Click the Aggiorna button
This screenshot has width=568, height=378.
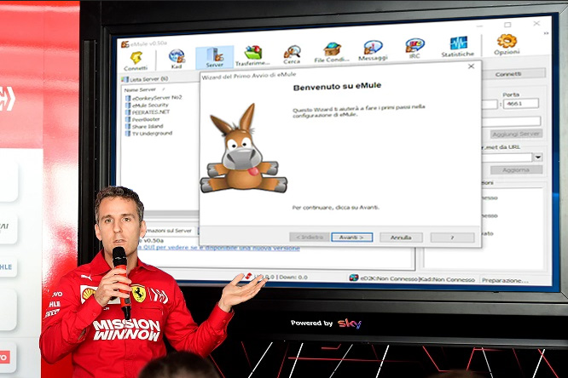[x=516, y=169]
